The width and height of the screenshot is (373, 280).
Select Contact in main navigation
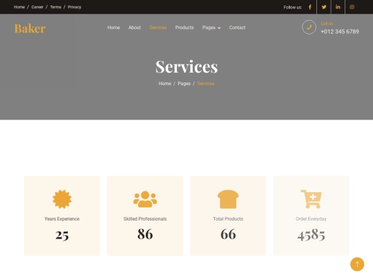(237, 28)
